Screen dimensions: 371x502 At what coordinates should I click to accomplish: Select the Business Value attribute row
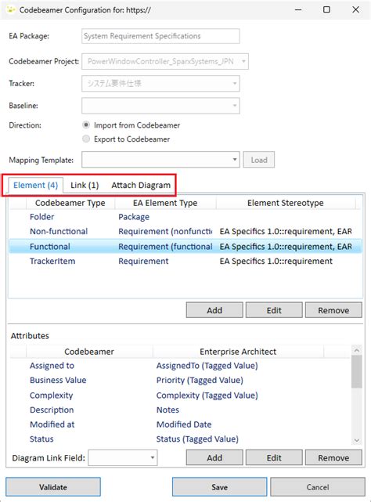[x=180, y=380]
